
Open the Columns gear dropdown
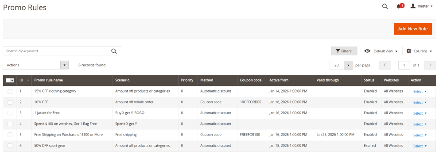(419, 51)
